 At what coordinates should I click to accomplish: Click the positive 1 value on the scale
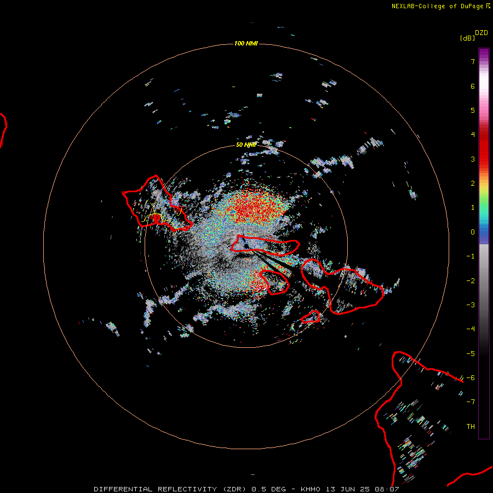click(473, 208)
